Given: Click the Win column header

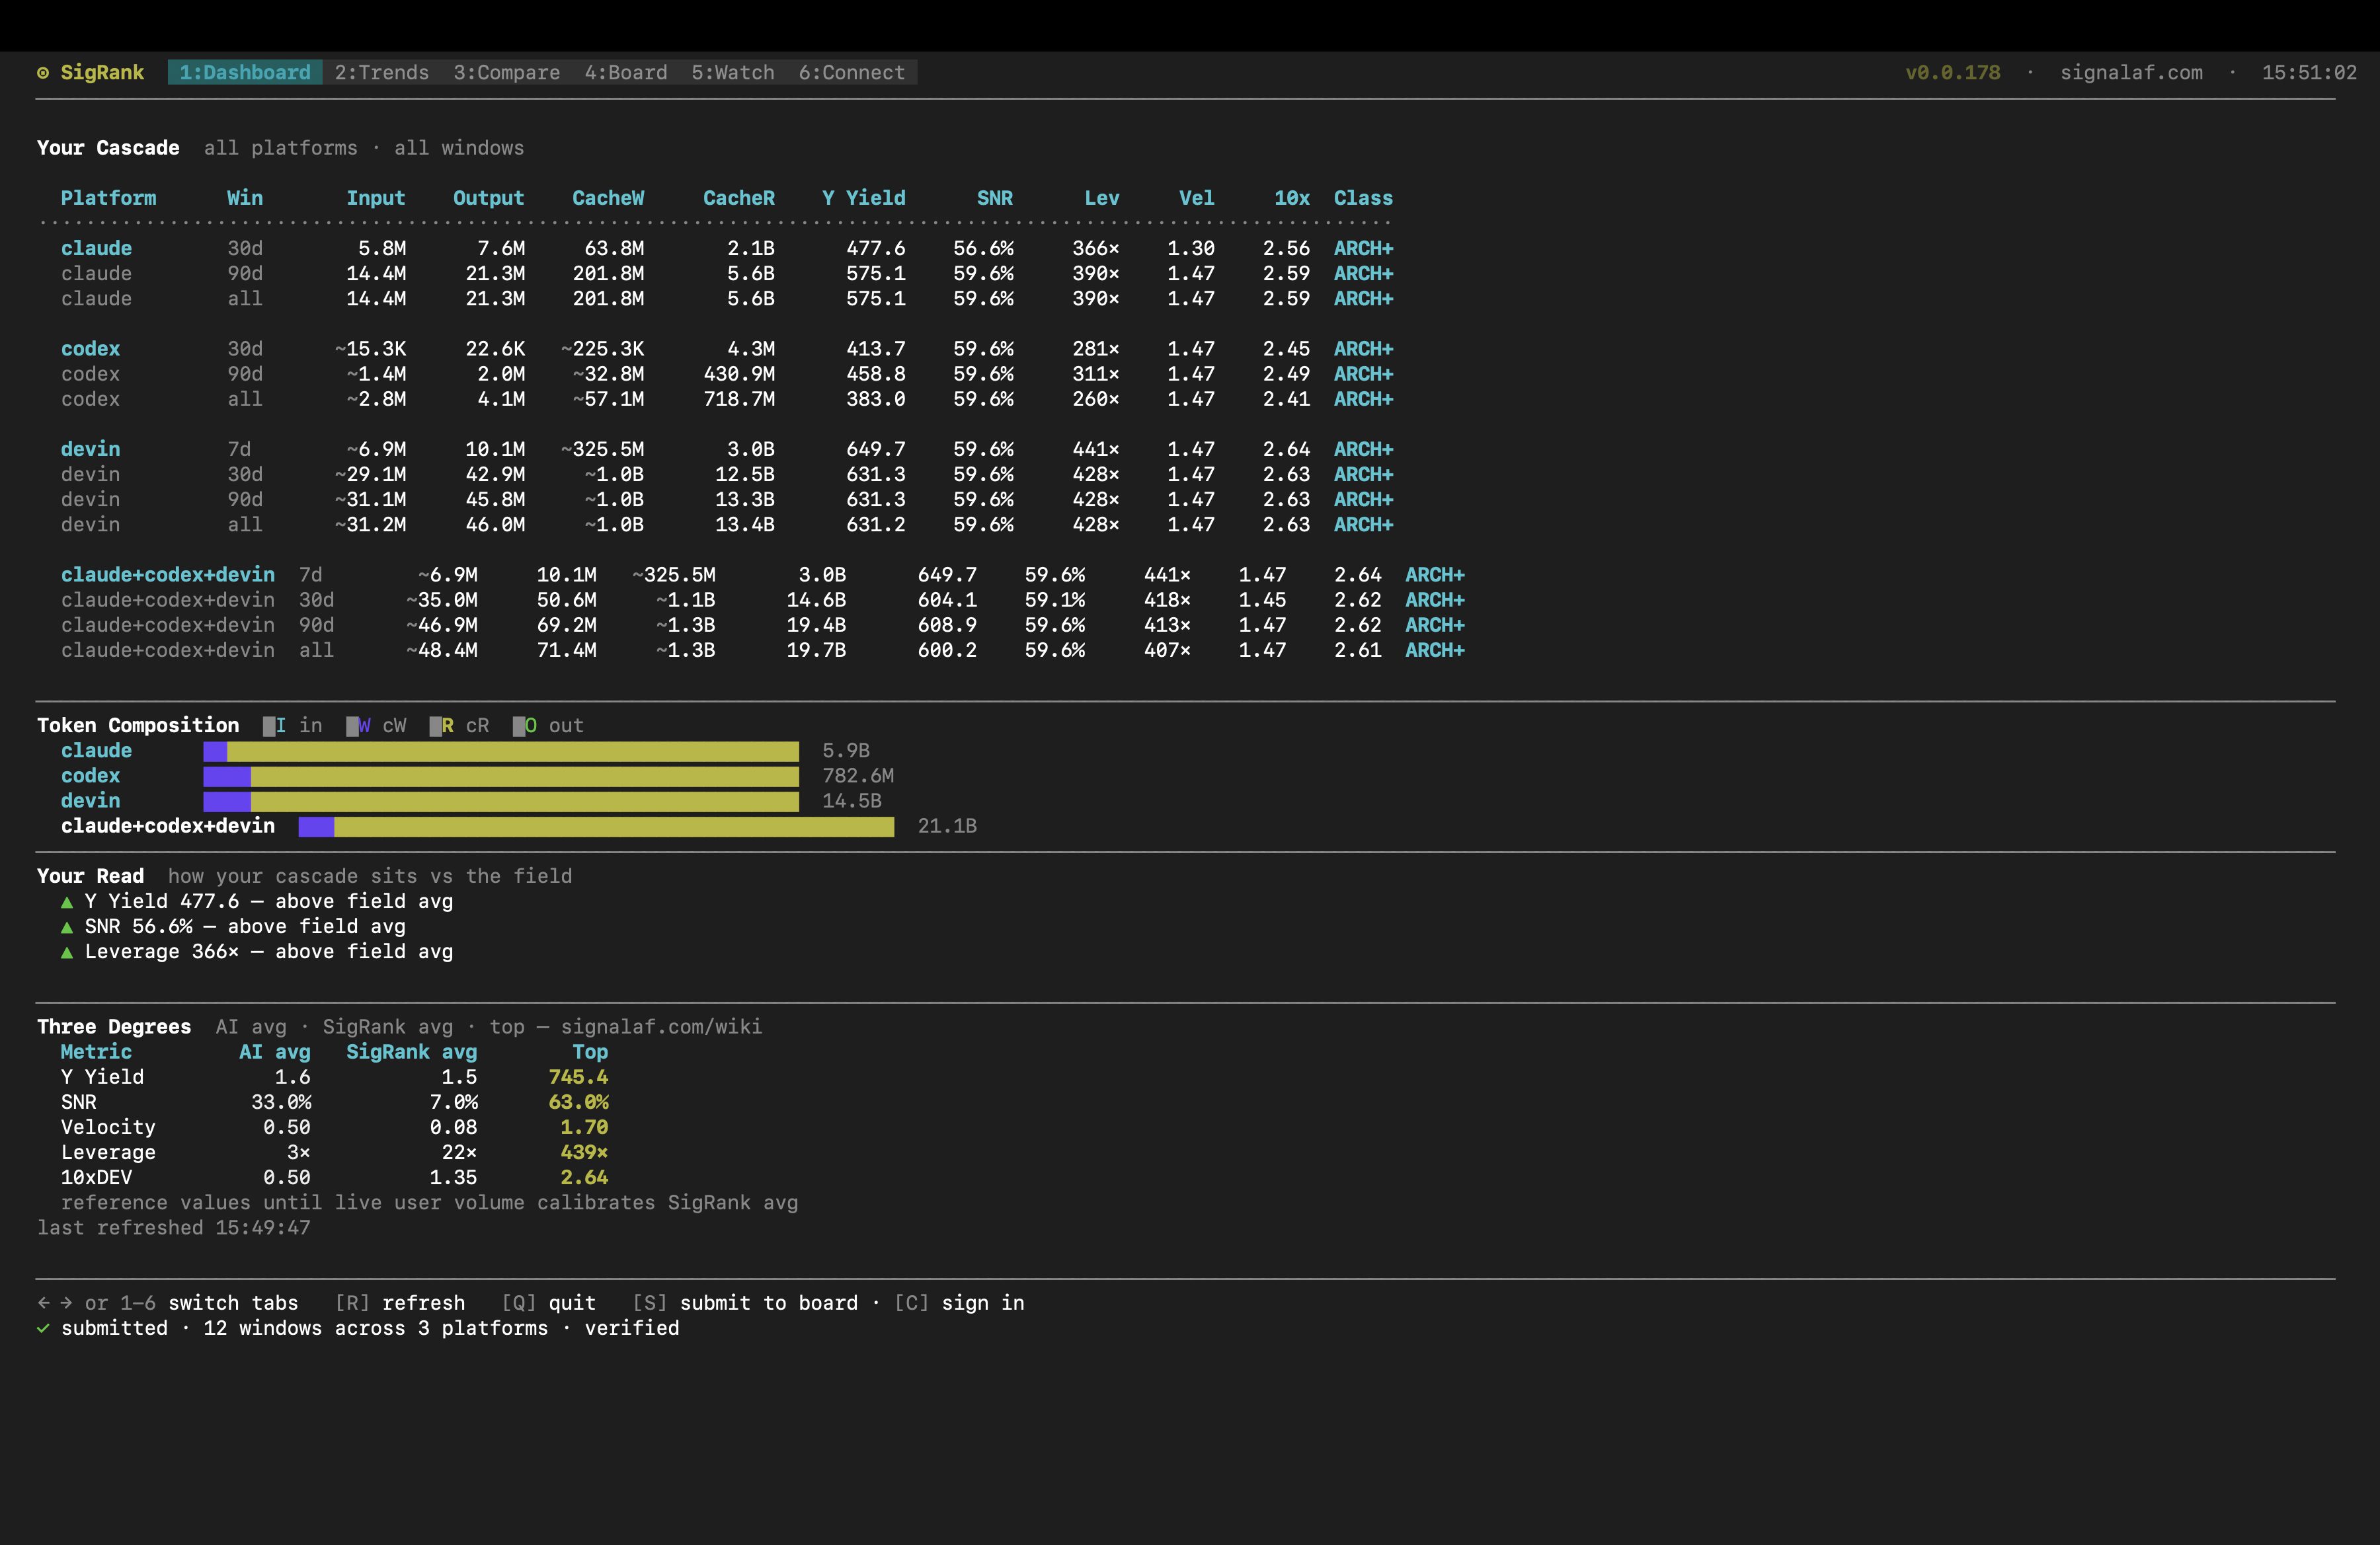Looking at the screenshot, I should tap(245, 198).
